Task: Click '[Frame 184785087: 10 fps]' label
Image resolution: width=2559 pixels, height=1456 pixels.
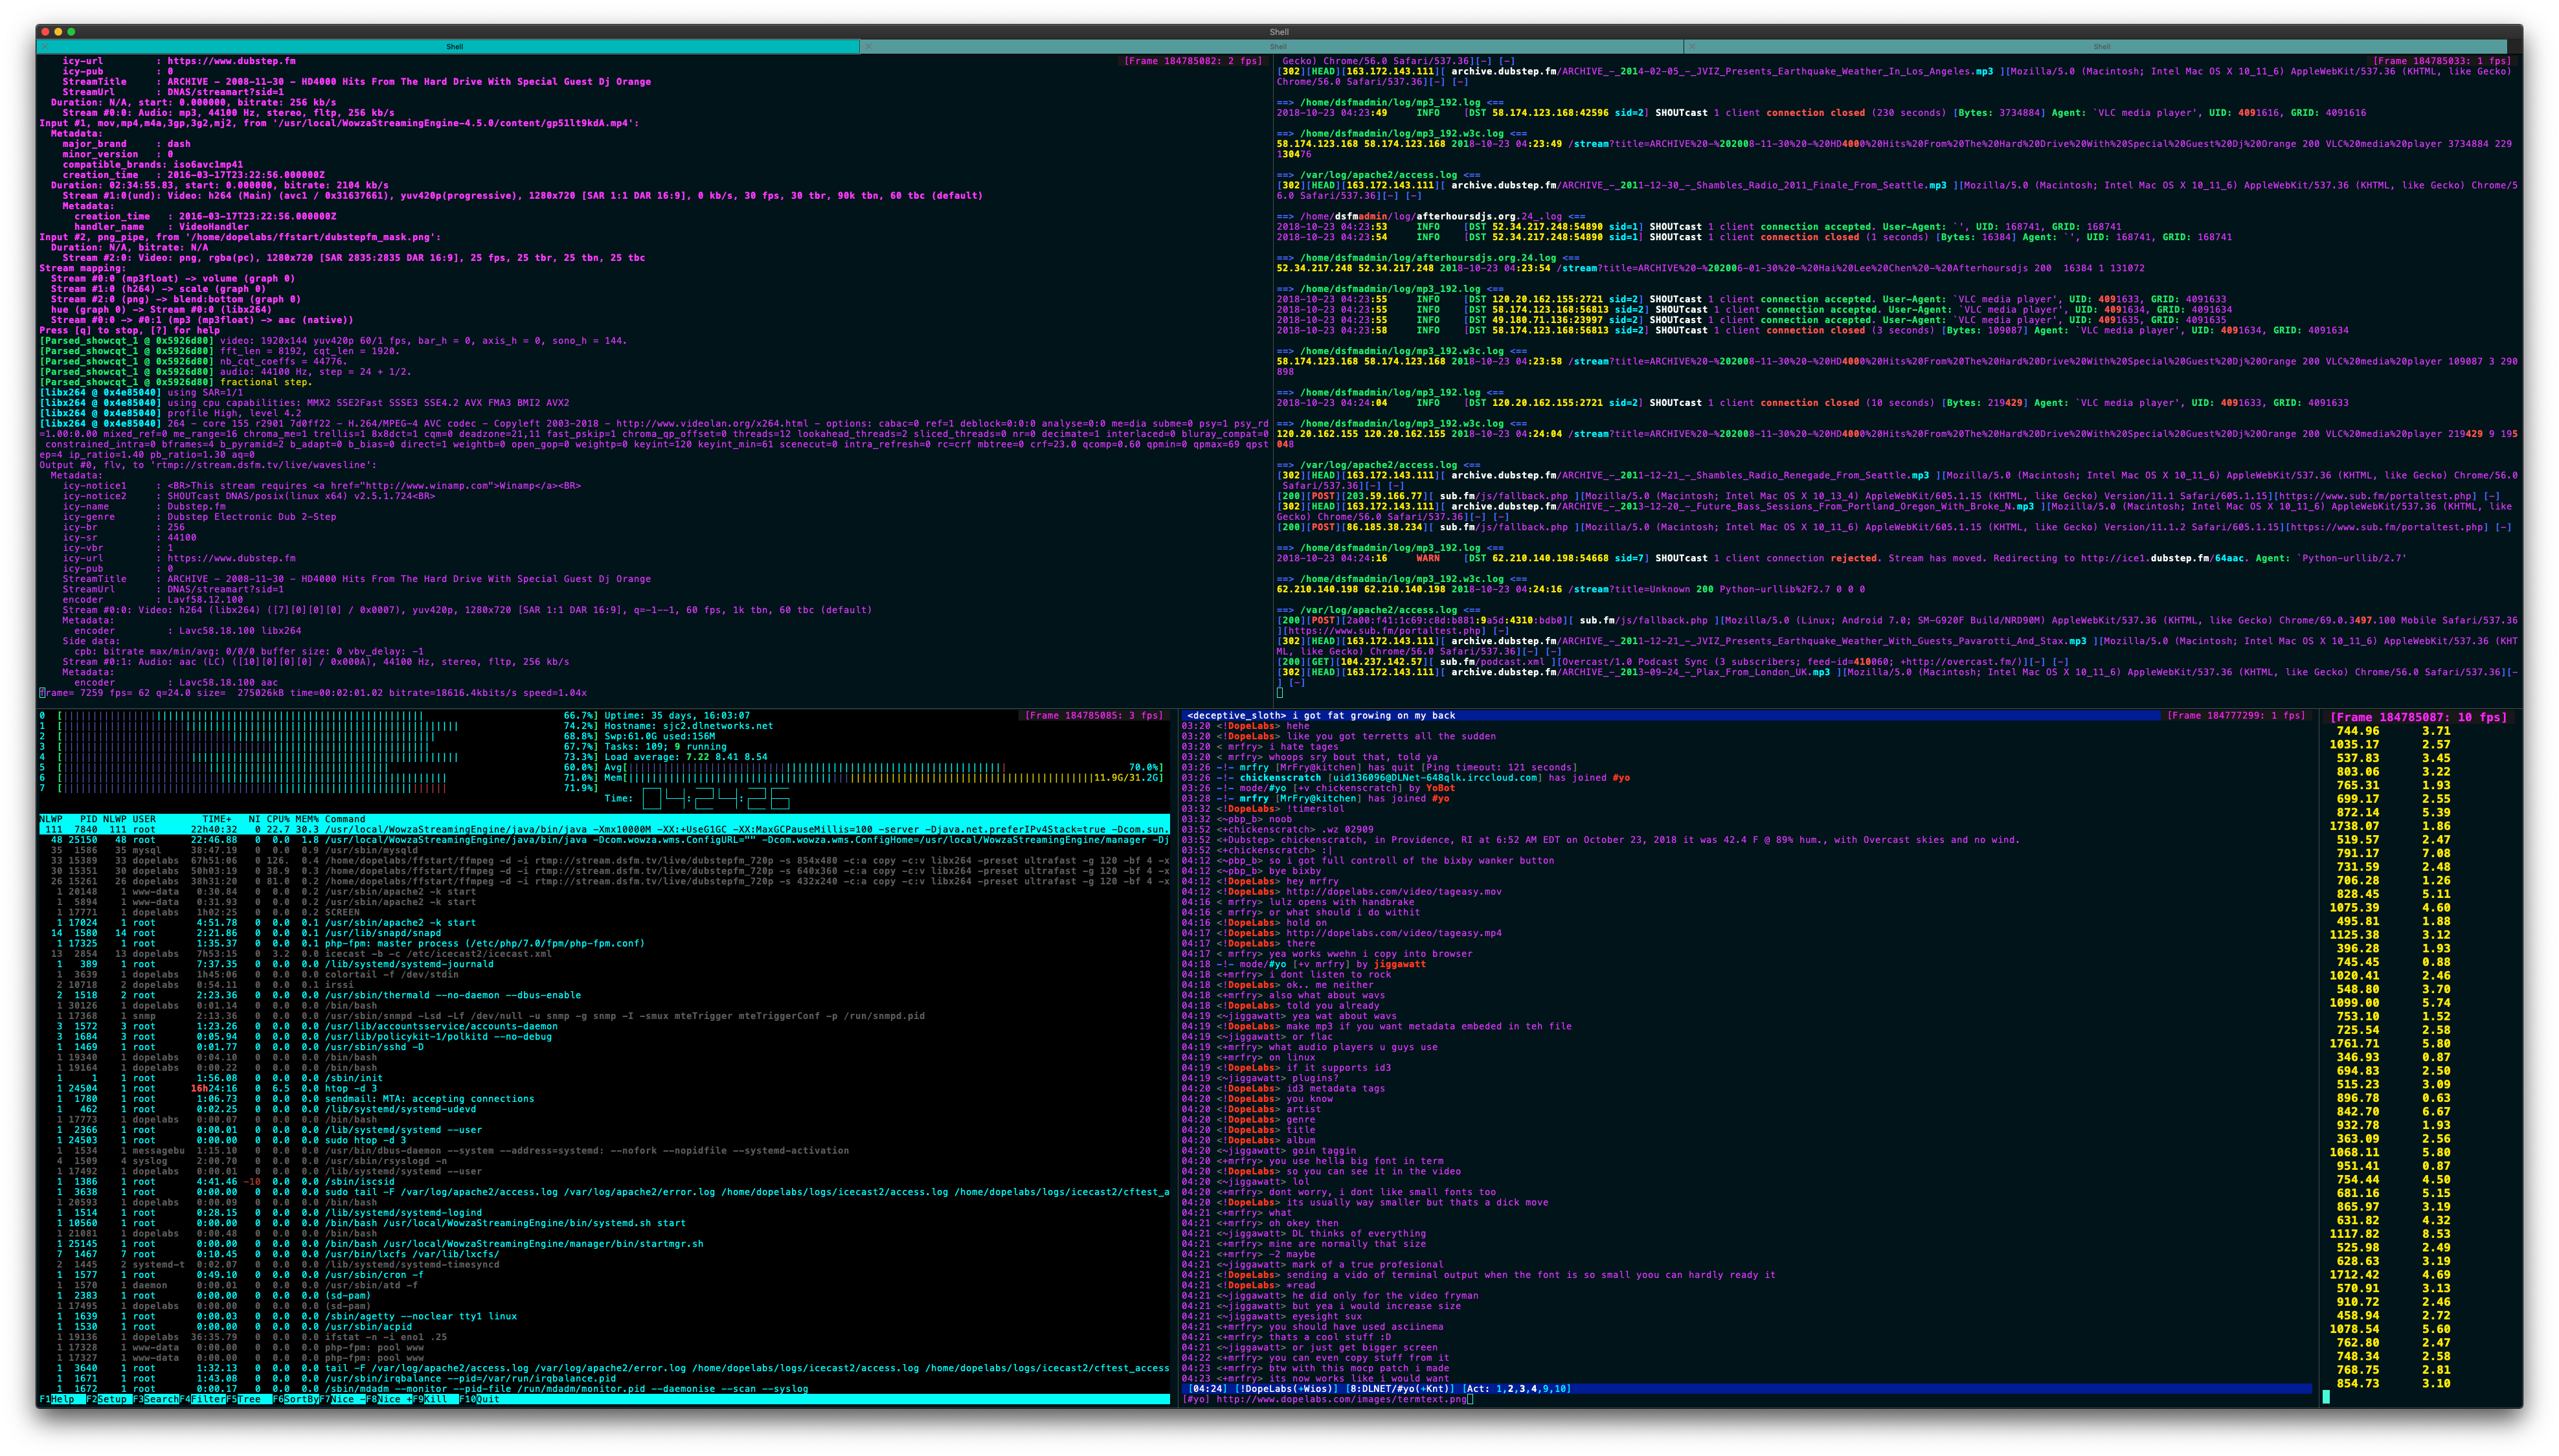Action: 2418,717
